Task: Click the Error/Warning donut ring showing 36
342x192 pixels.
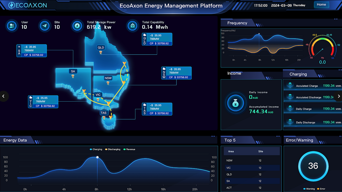Action: coord(313,166)
